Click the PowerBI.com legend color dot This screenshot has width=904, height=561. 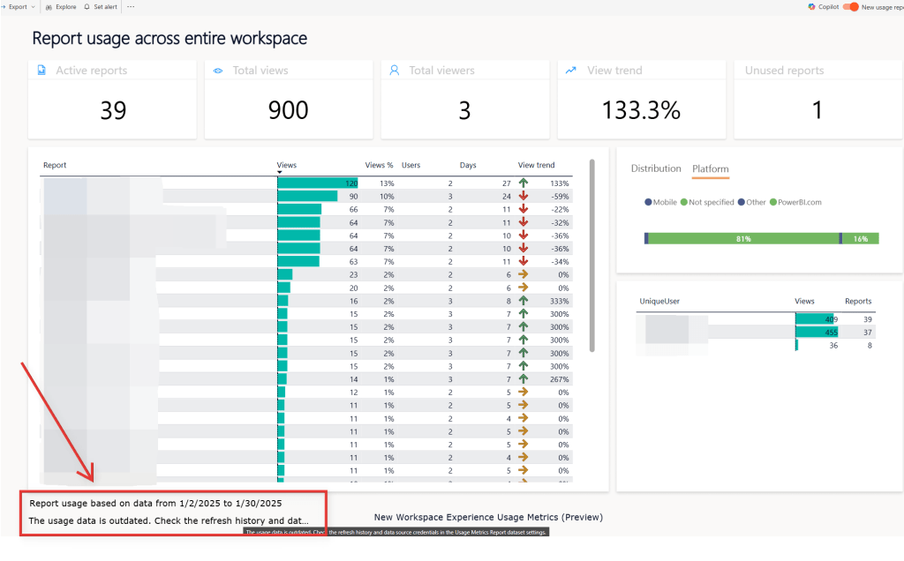pos(773,202)
